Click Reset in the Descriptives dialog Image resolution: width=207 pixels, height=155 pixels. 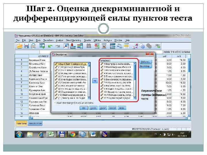[x=103, y=108]
